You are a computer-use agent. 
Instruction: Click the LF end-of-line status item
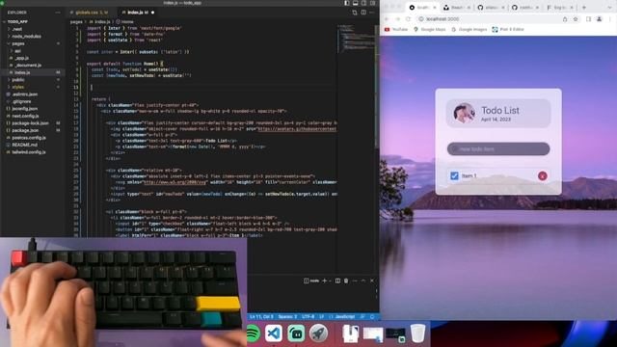[321, 317]
